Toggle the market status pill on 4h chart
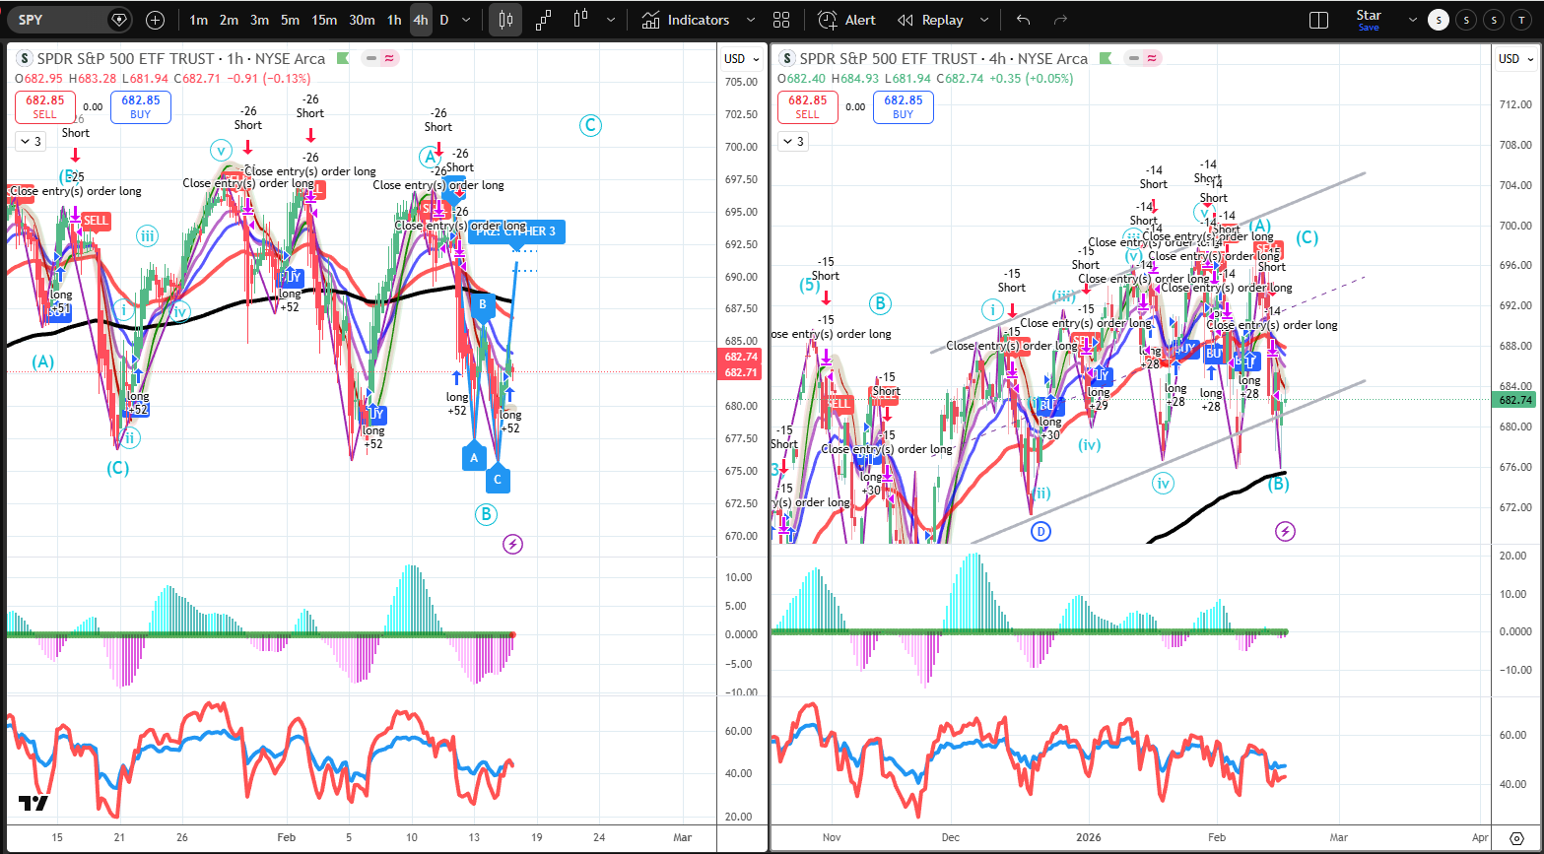1544x854 pixels. pyautogui.click(x=1142, y=59)
